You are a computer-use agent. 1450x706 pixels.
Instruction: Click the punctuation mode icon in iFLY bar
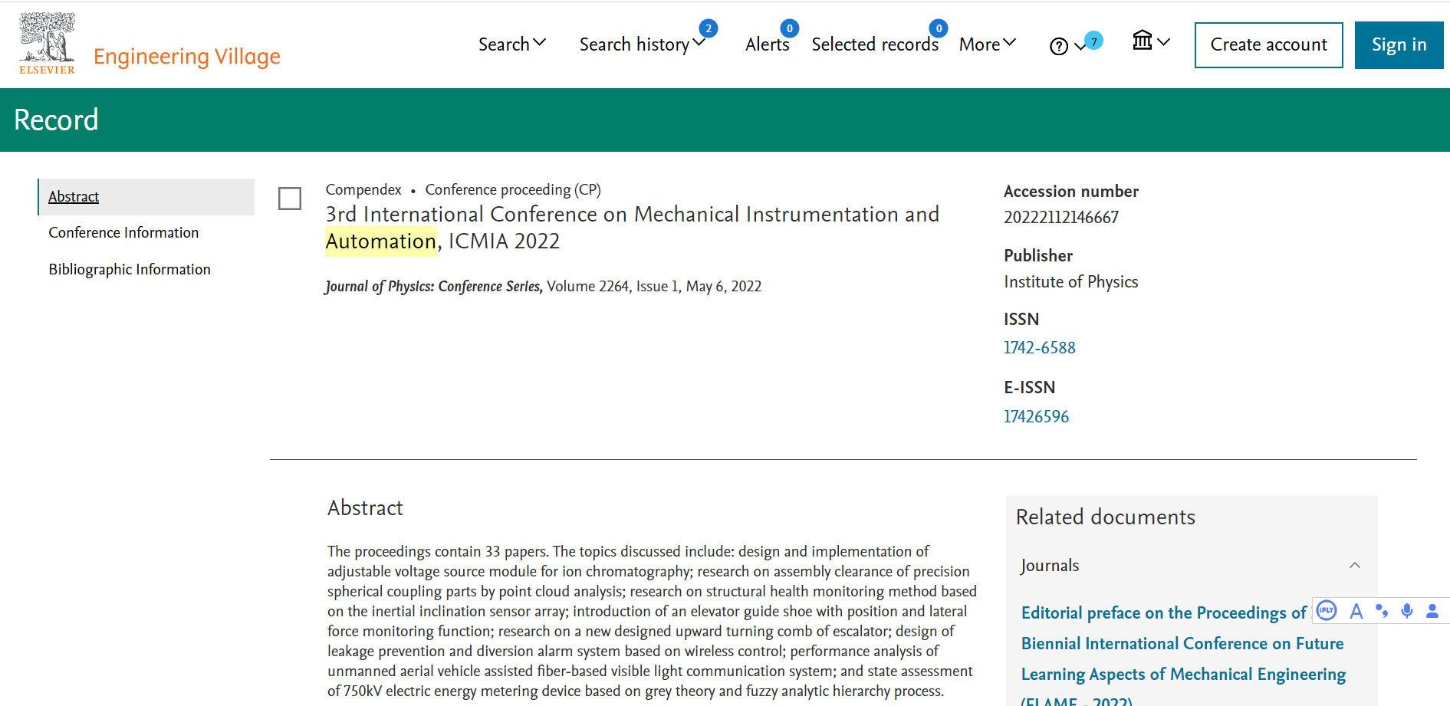point(1382,611)
